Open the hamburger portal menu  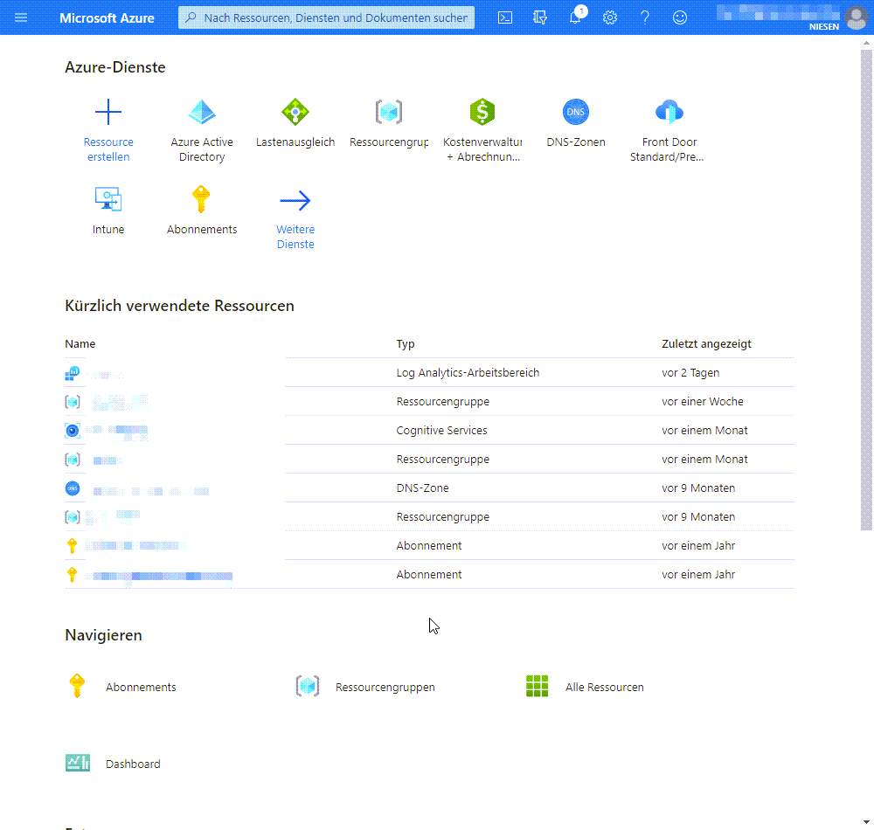[21, 17]
